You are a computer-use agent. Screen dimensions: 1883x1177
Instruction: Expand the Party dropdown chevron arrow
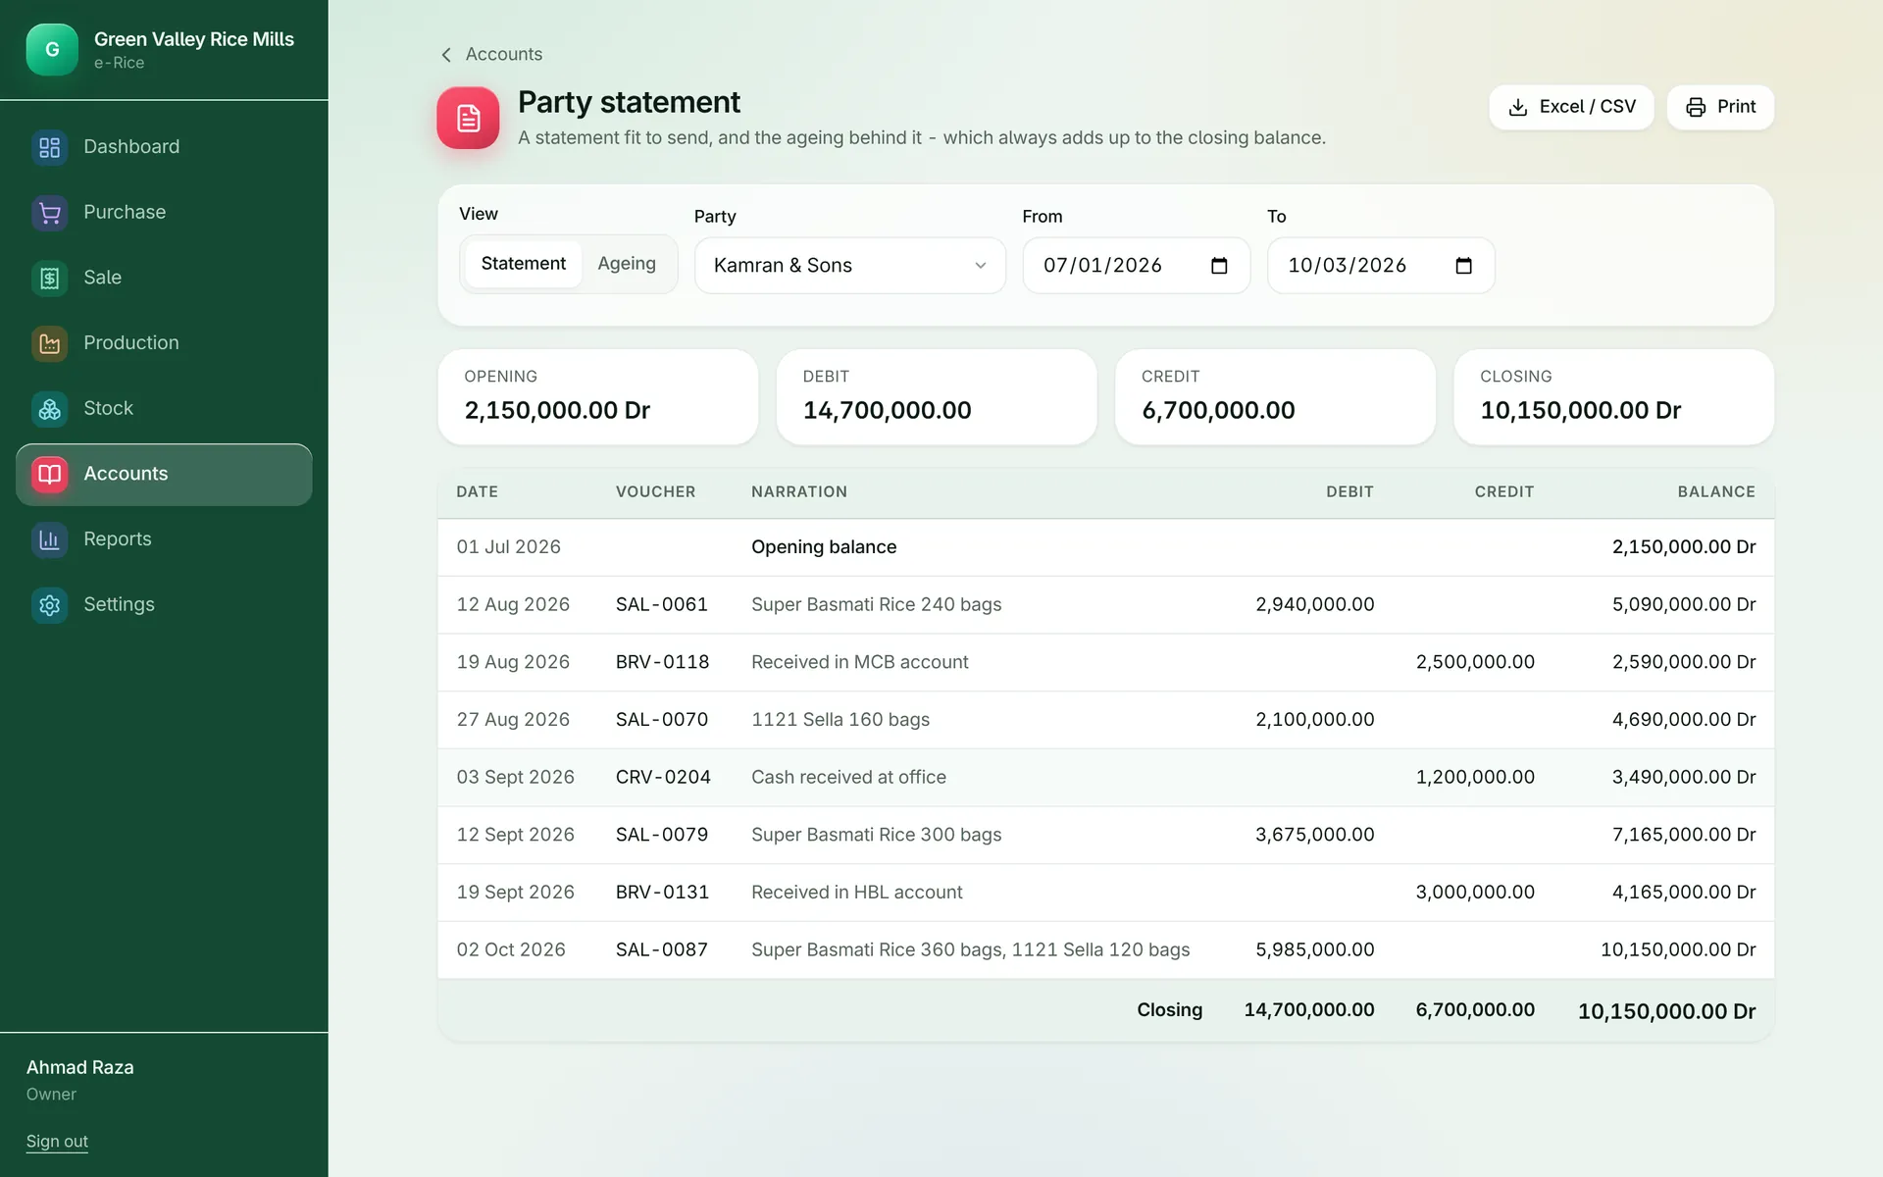tap(980, 266)
